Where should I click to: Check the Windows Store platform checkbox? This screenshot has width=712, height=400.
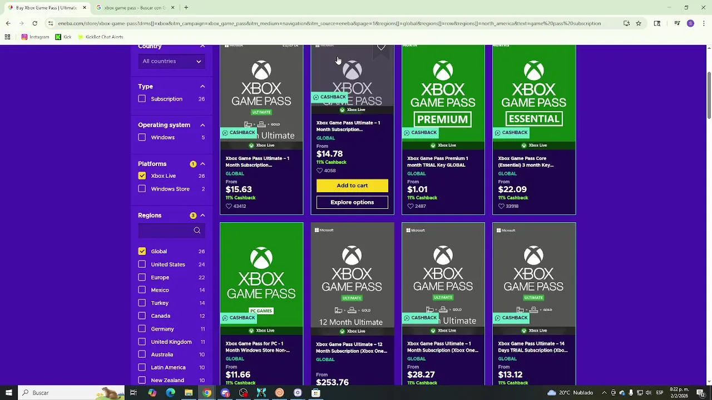pyautogui.click(x=142, y=189)
